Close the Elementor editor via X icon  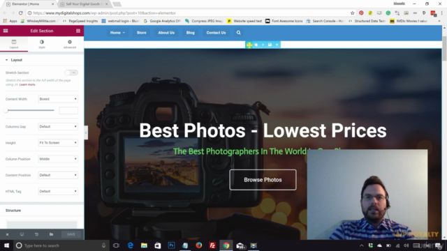click(x=8, y=234)
